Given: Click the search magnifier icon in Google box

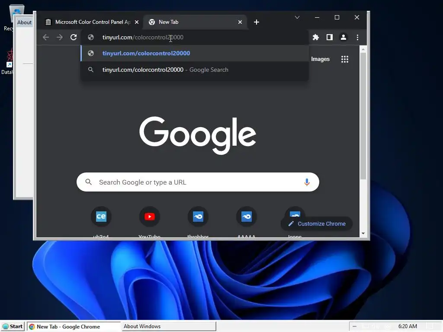Looking at the screenshot, I should (x=88, y=182).
